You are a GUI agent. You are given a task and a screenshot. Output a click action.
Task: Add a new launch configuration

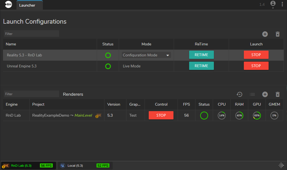point(265,34)
